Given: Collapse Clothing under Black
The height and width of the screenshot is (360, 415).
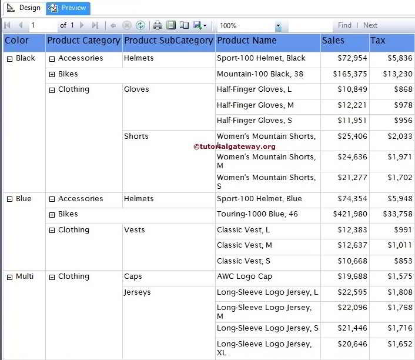Looking at the screenshot, I should pos(52,91).
